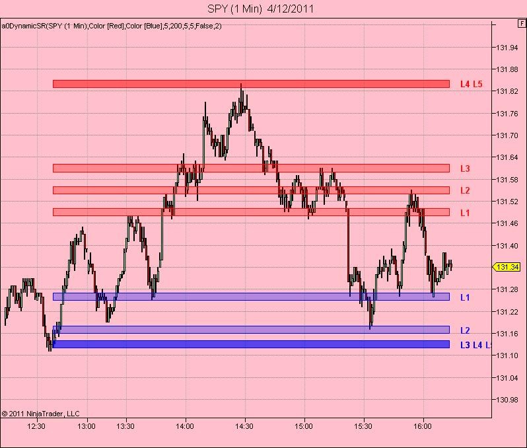
Task: Click the 14:30 time axis label
Action: tap(244, 426)
